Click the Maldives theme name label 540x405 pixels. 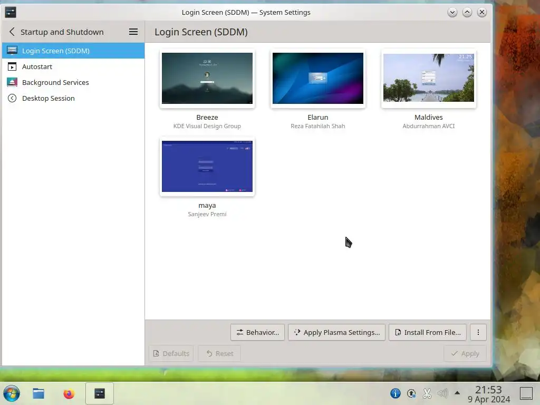tap(428, 118)
